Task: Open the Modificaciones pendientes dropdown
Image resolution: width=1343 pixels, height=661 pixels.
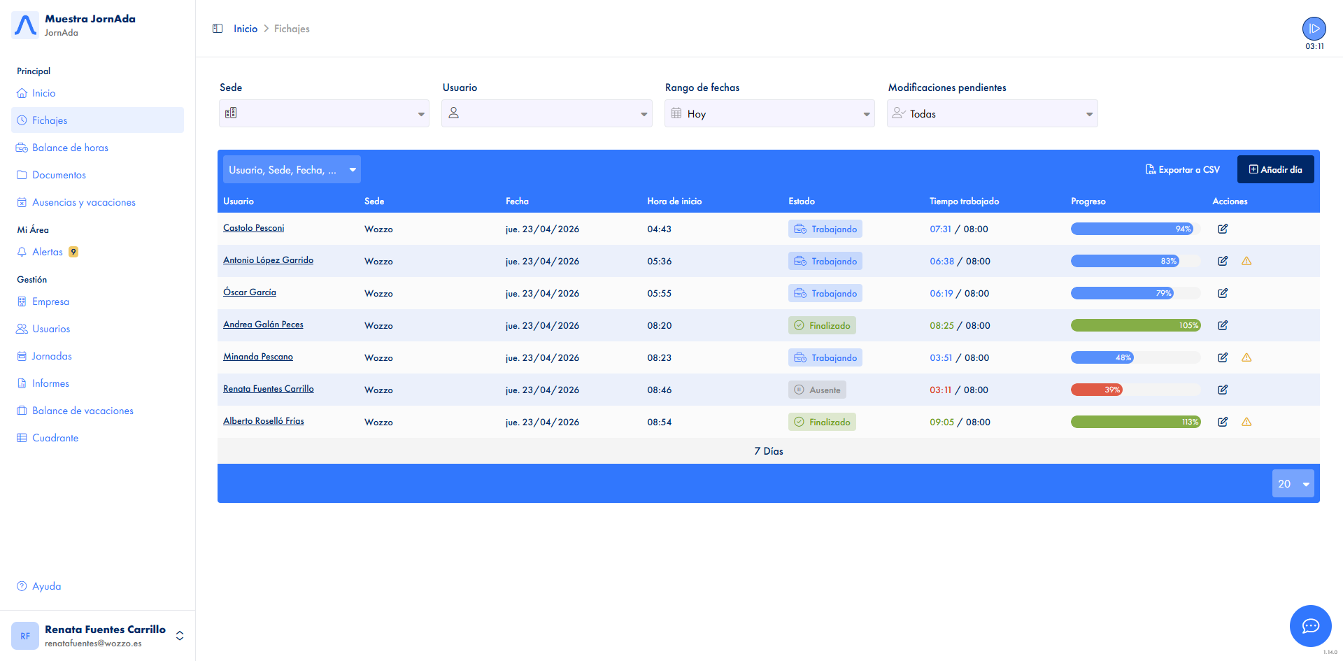Action: 992,113
